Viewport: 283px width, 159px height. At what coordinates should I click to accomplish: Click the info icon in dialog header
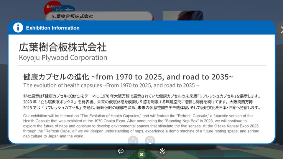coord(18,28)
